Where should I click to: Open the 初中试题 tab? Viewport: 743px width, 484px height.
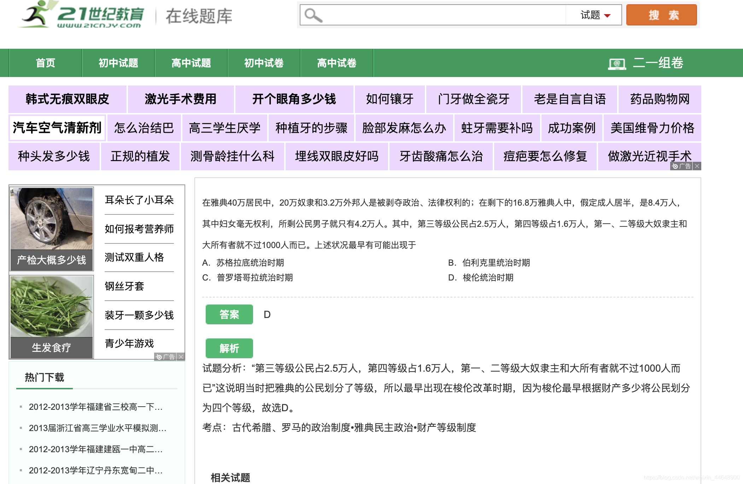click(x=118, y=63)
